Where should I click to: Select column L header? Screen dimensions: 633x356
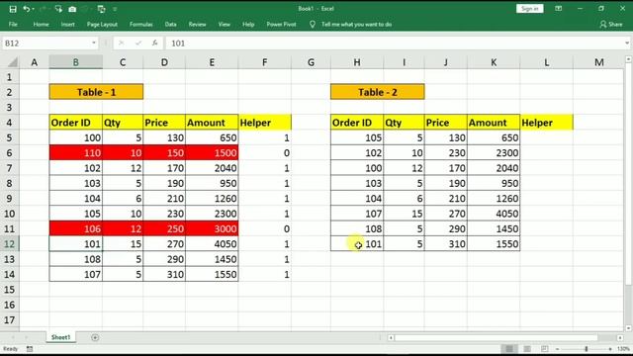point(546,62)
